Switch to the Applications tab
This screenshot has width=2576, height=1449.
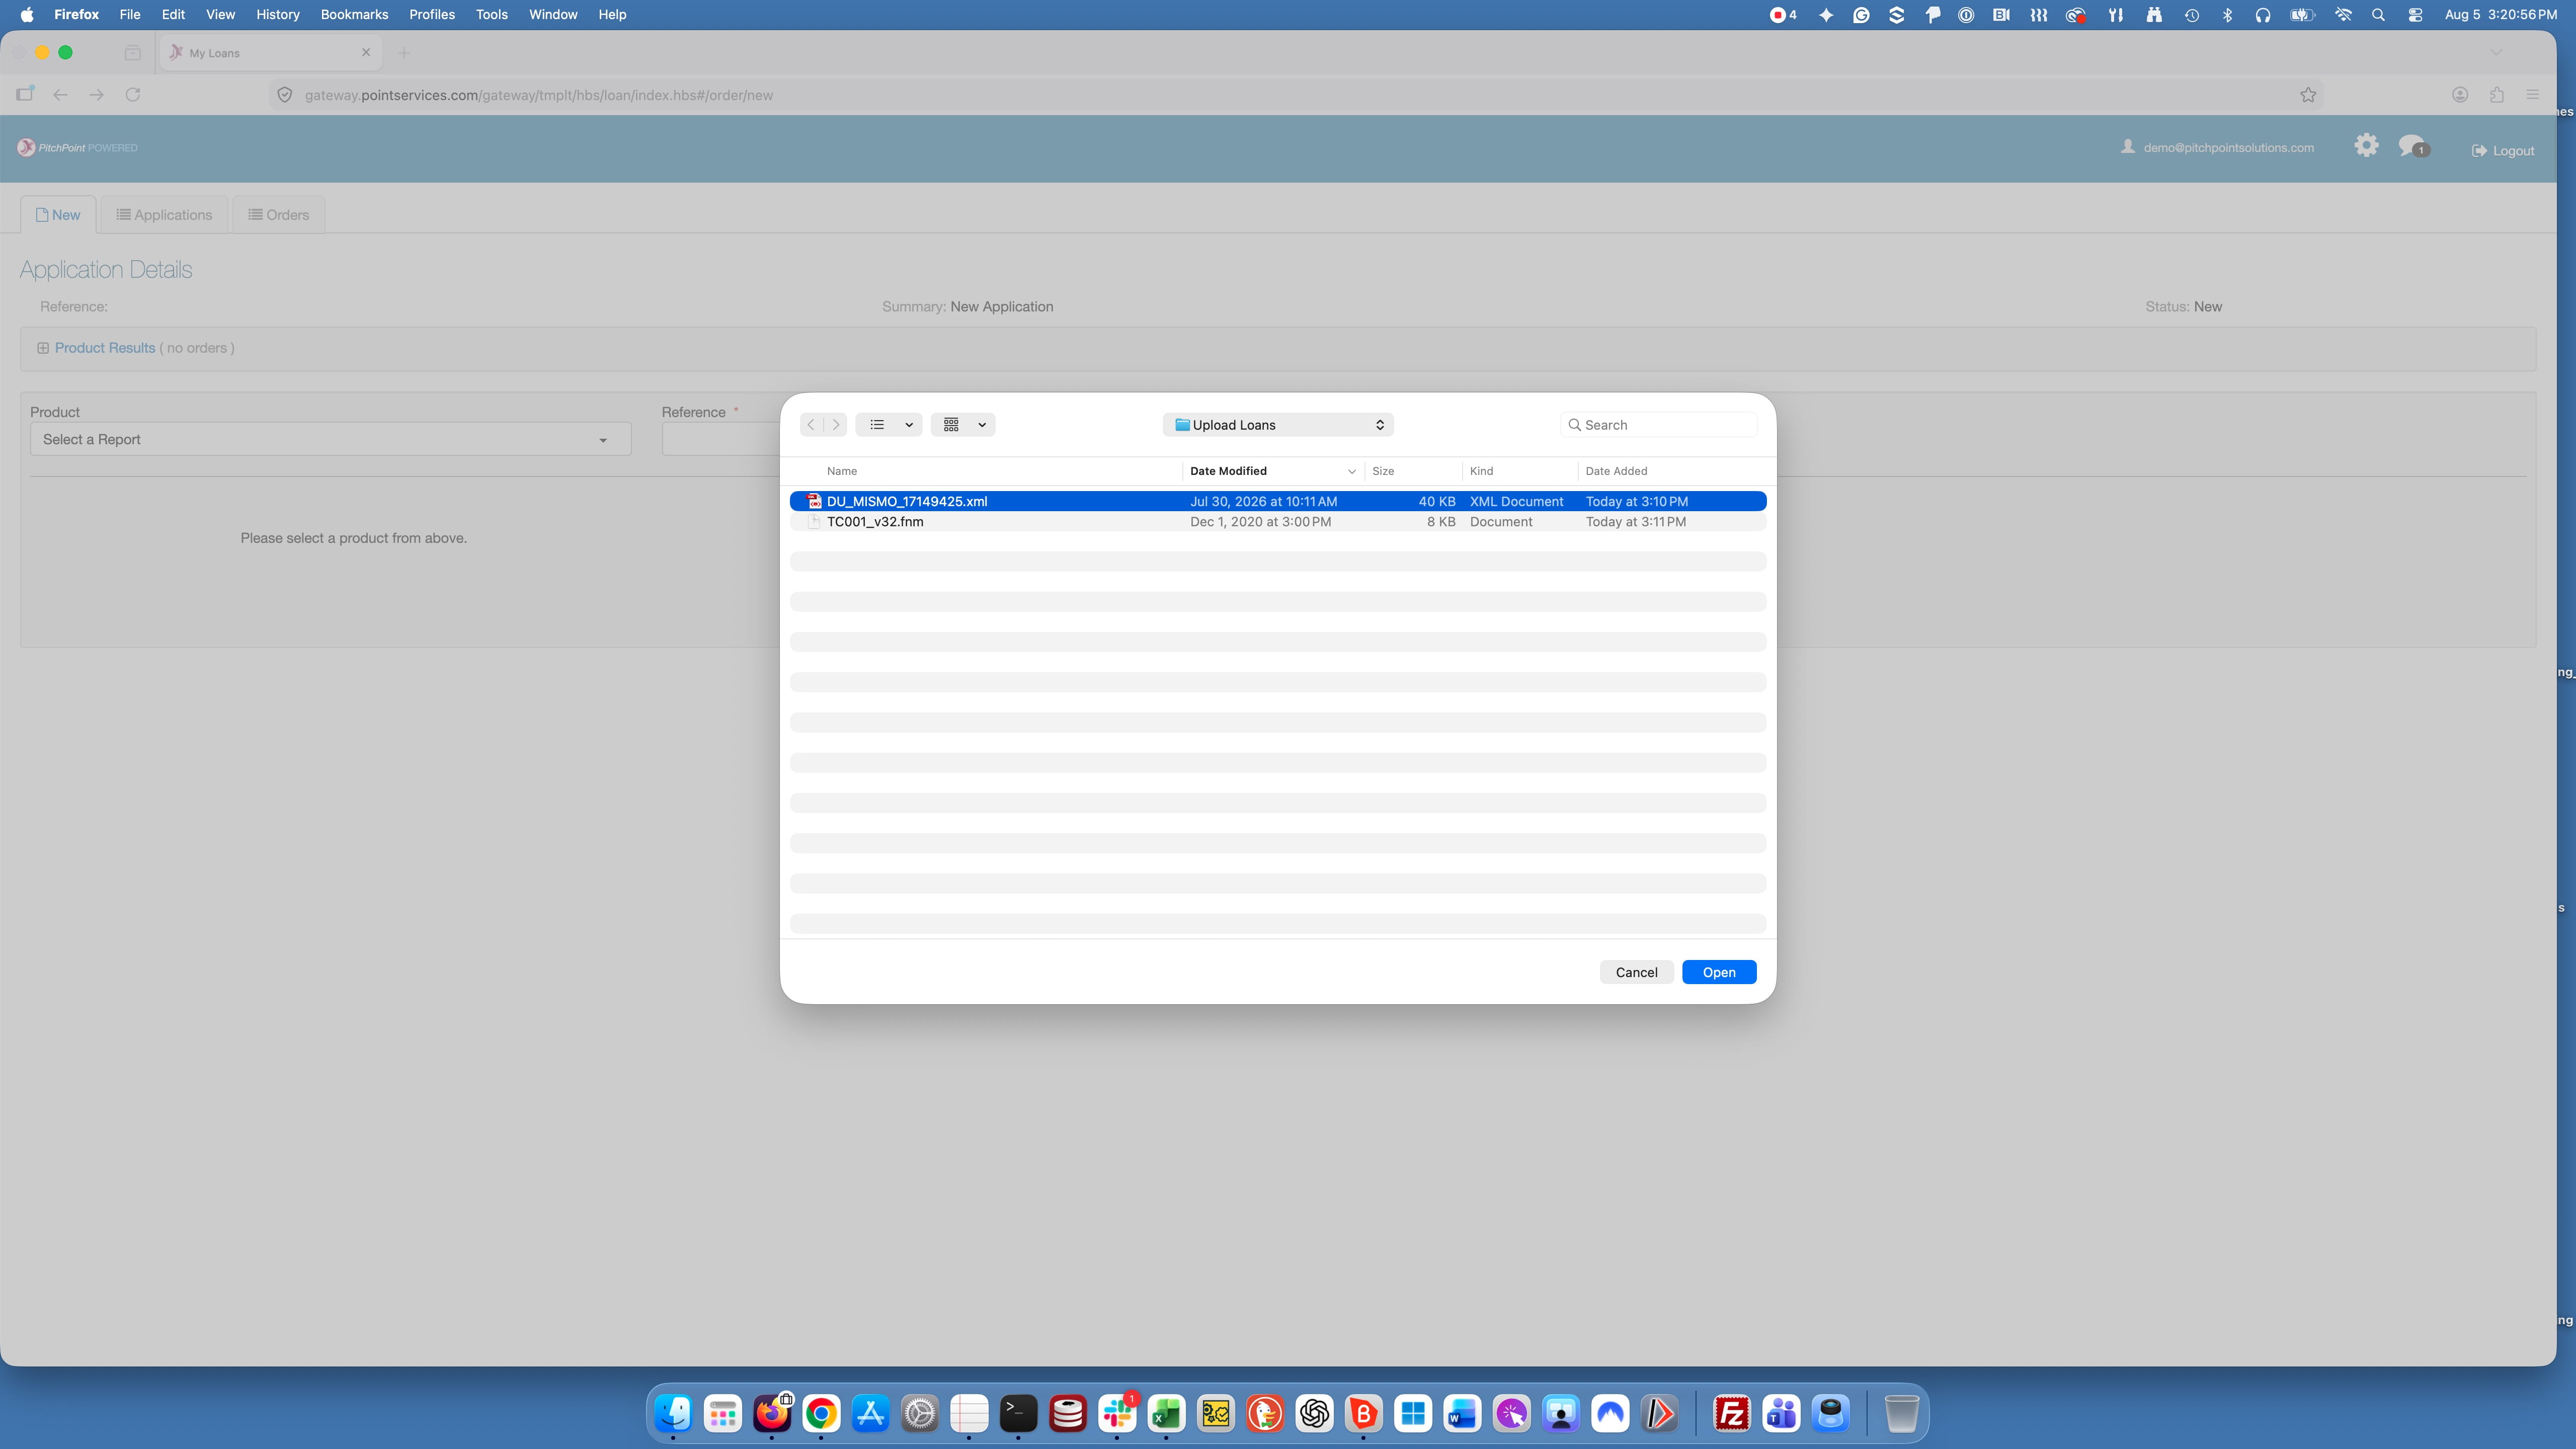[164, 215]
